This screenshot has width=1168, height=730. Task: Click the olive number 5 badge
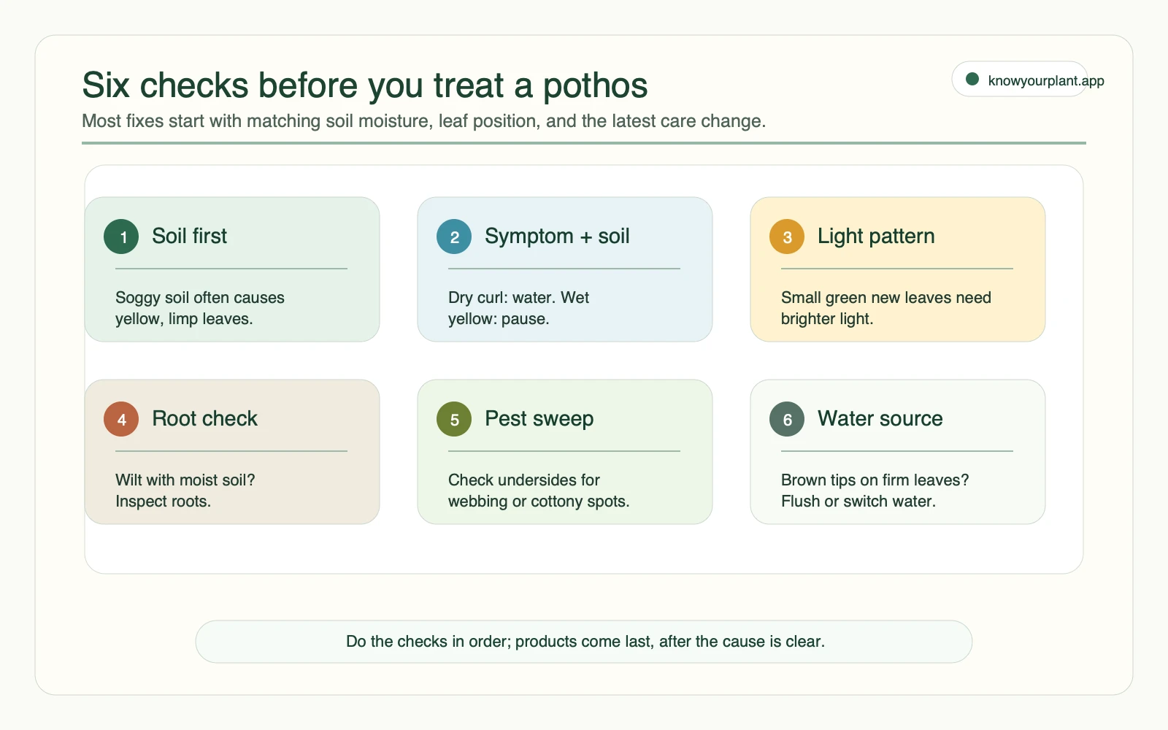tap(454, 419)
